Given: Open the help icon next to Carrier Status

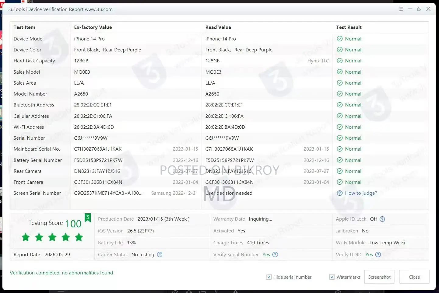Looking at the screenshot, I should coord(160,255).
